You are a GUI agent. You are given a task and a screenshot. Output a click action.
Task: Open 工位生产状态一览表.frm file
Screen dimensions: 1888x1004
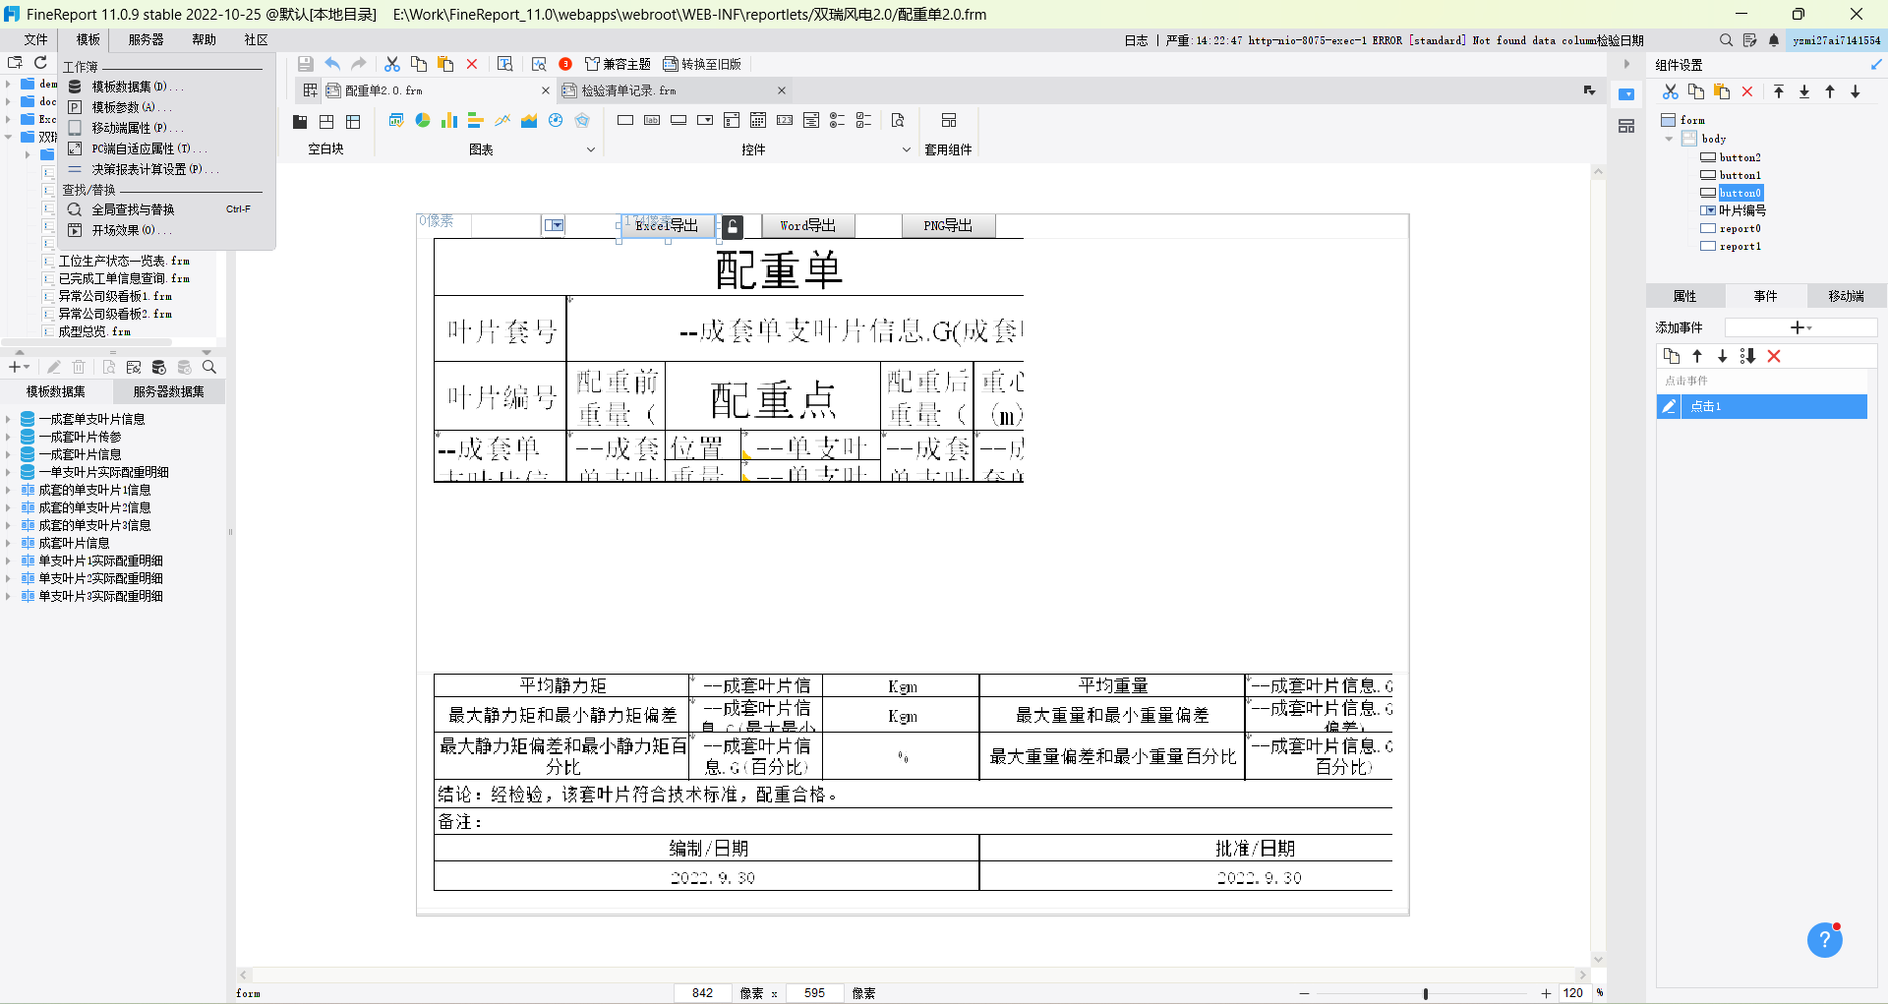pos(124,261)
